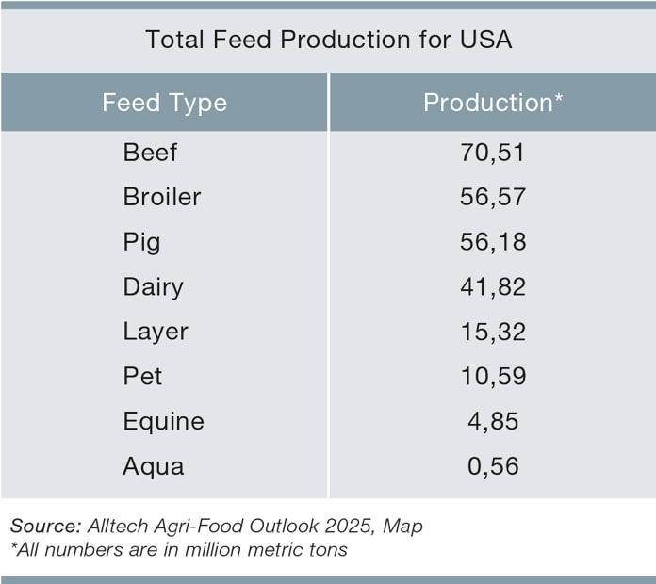The height and width of the screenshot is (584, 656).
Task: Select the Dairy feed type cell
Action: [x=153, y=287]
